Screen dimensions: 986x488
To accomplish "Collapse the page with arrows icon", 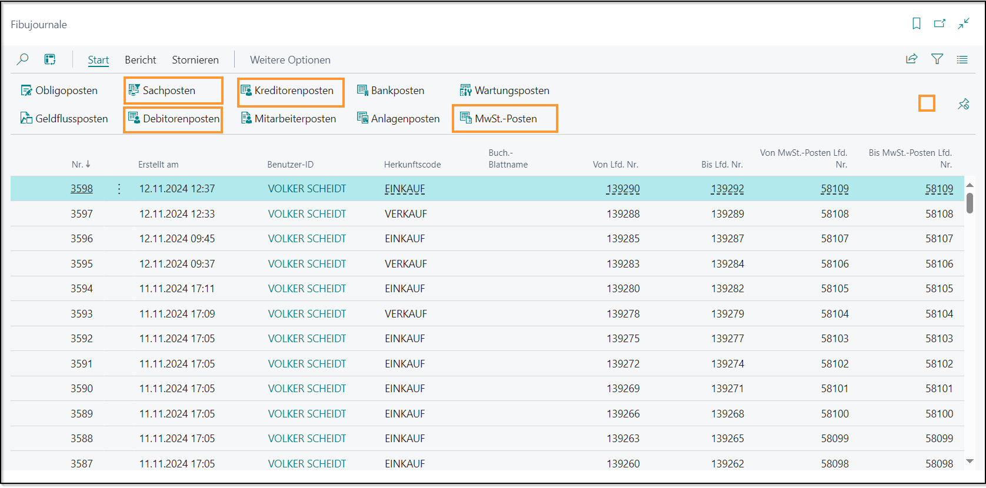I will [963, 24].
